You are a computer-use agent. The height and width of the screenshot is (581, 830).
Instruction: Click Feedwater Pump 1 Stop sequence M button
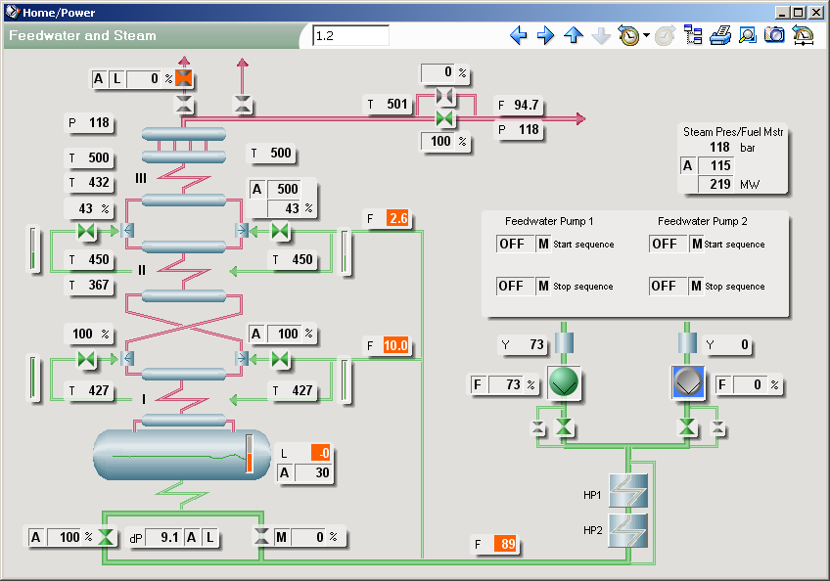543,287
